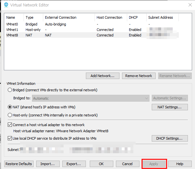195x169 pixels.
Task: Sort by the Type column header
Action: click(x=33, y=17)
